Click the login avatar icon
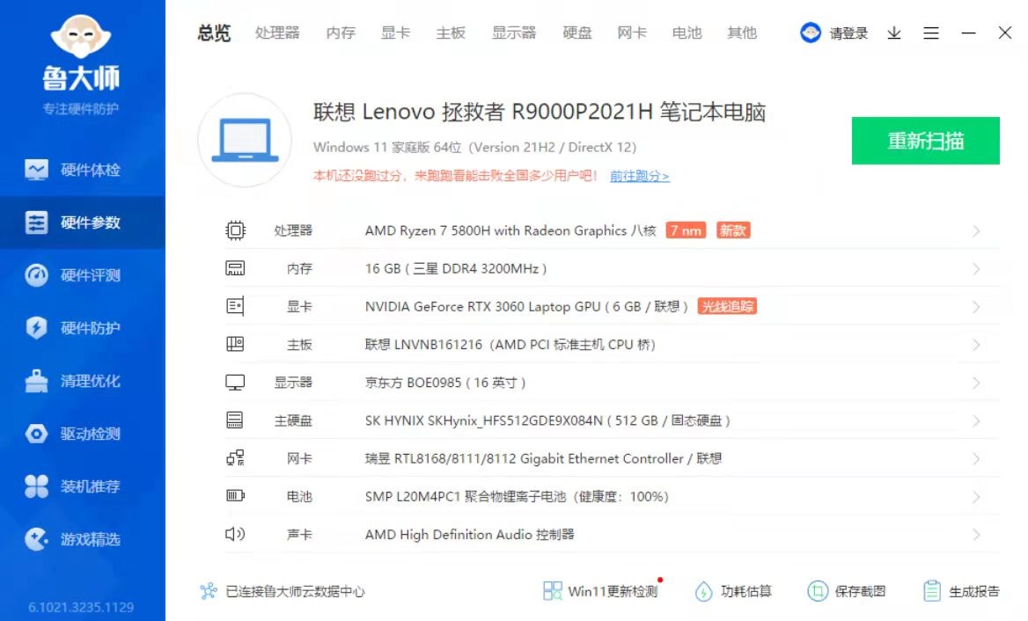 811,33
